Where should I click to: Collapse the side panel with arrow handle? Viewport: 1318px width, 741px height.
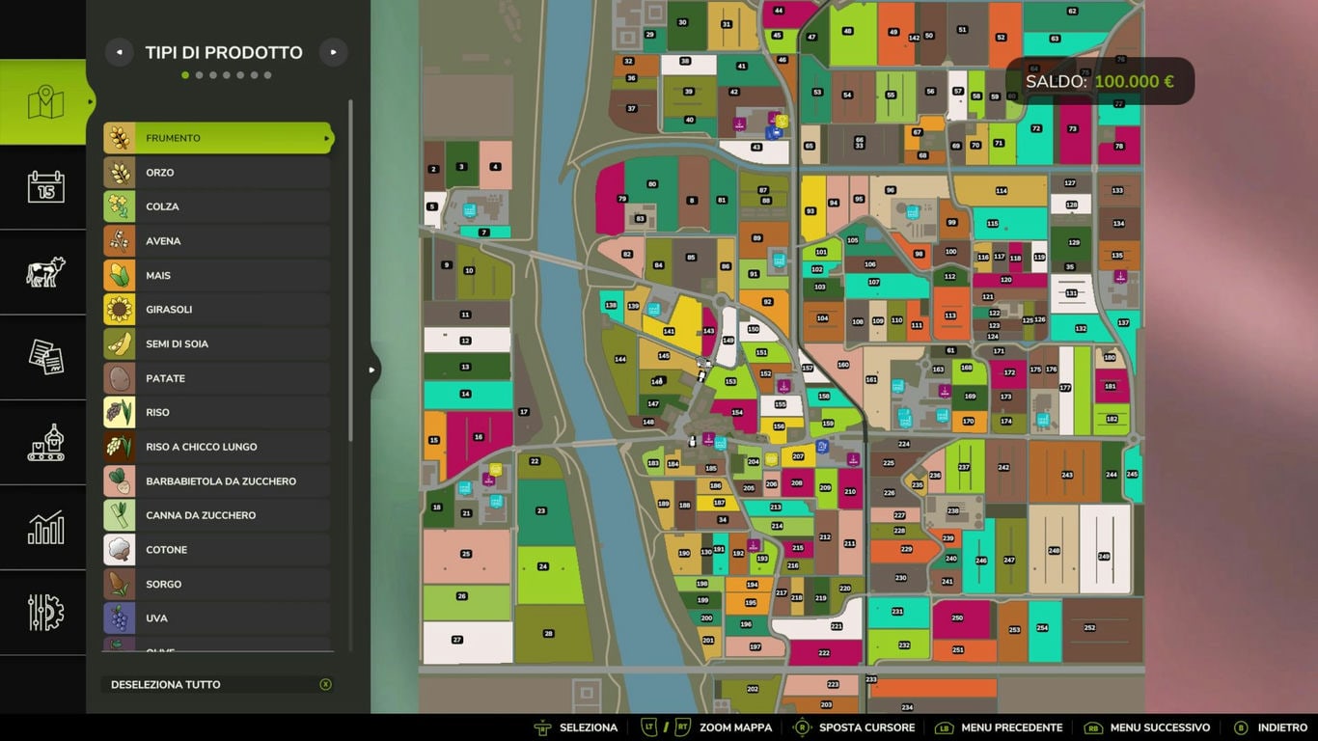(373, 370)
